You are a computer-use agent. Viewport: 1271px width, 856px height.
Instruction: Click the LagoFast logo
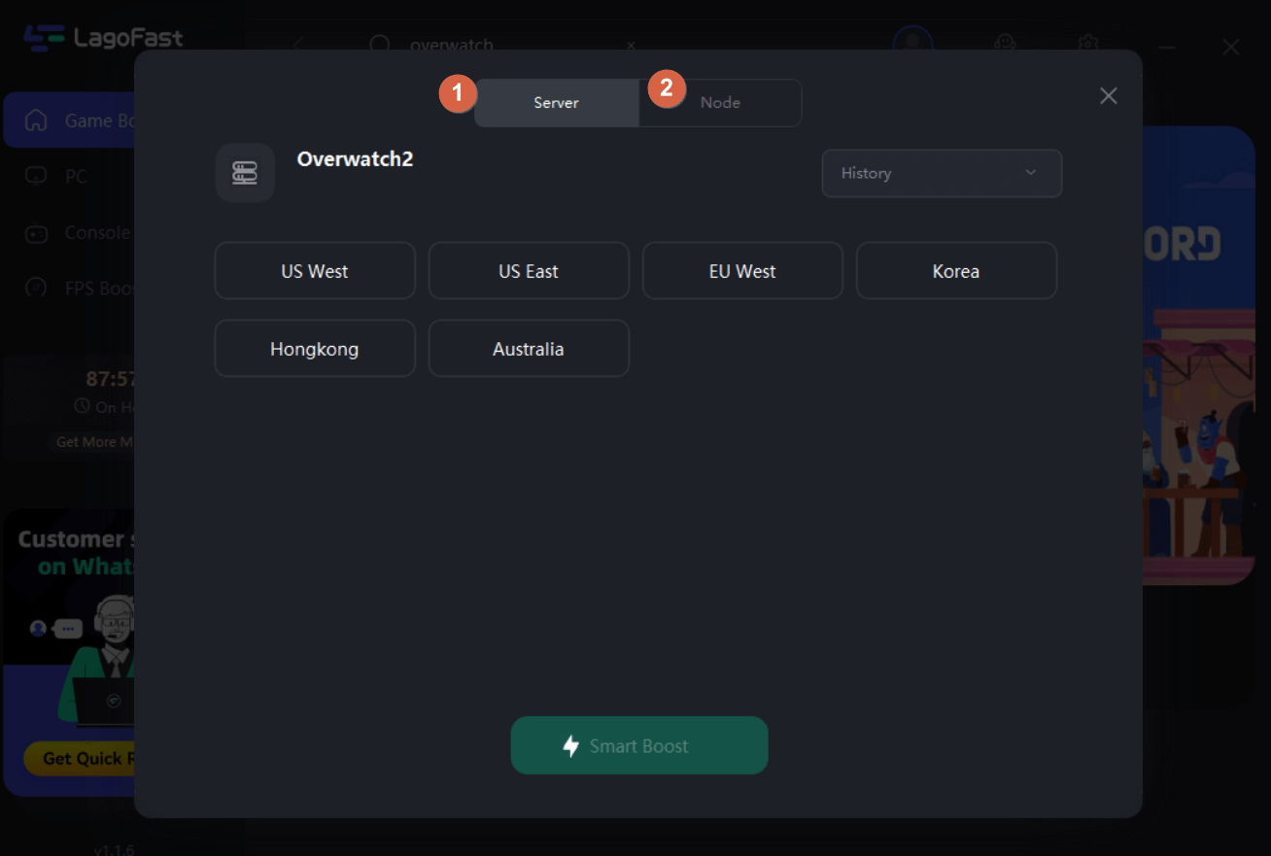(x=104, y=39)
